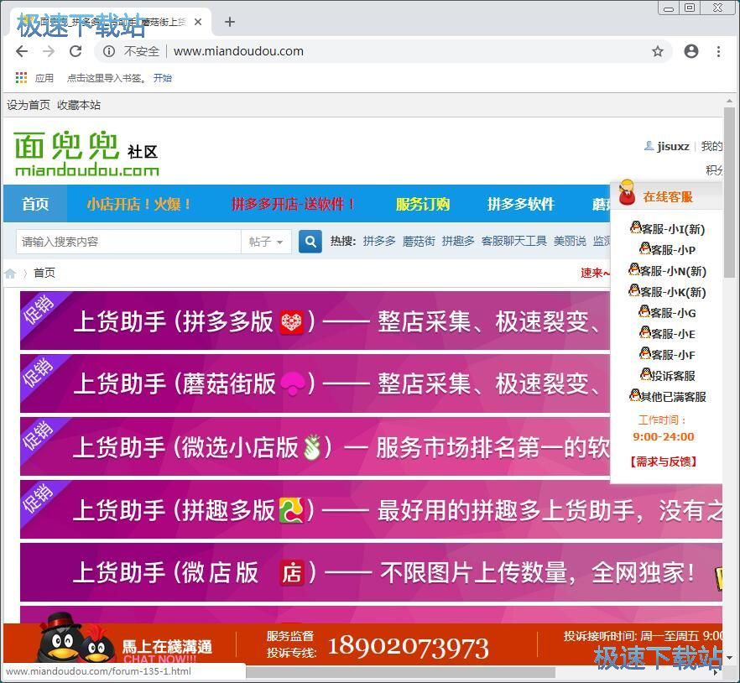Click 首页 breadcrumb link
Image resolution: width=740 pixels, height=683 pixels.
pos(44,273)
